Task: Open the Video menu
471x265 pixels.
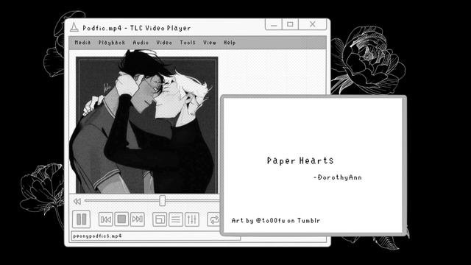Action: point(164,43)
